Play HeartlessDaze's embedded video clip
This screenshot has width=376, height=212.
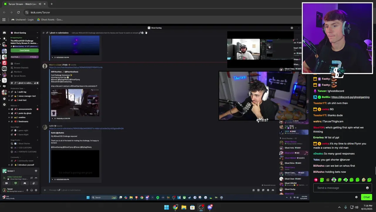click(75, 102)
